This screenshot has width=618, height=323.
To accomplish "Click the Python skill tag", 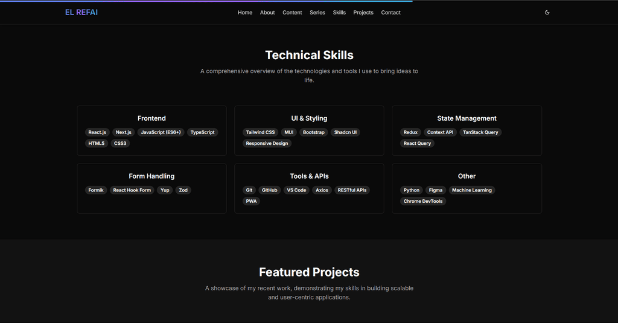I will click(412, 190).
